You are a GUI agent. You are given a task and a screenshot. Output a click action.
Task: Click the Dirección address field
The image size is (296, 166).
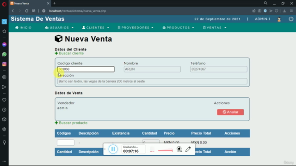[x=152, y=81]
